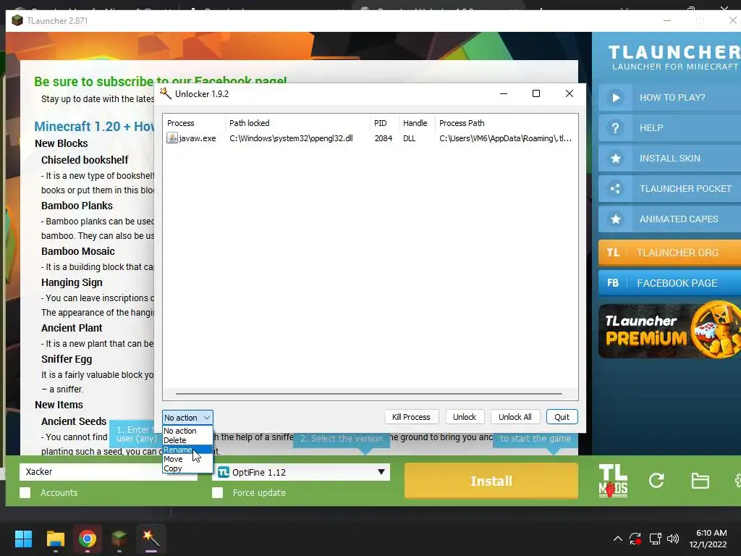Open the taskbar clock showing 6:10 AM
The height and width of the screenshot is (556, 741).
708,539
